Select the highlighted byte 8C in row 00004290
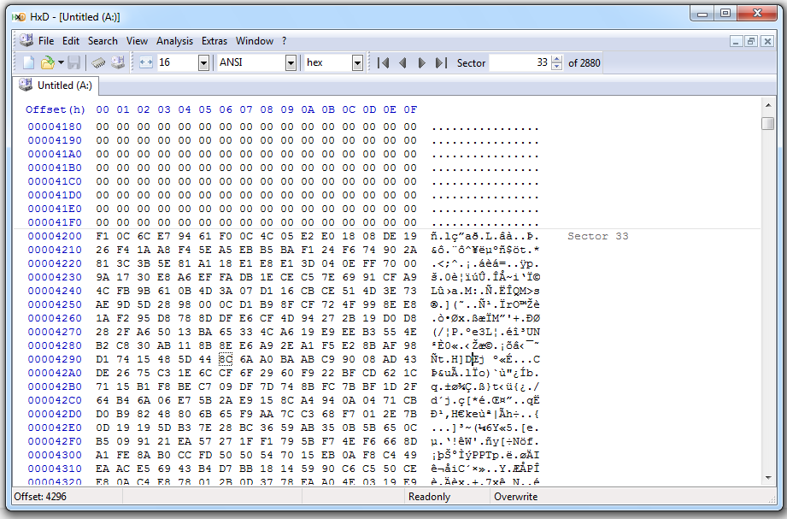The width and height of the screenshot is (787, 519). point(226,359)
